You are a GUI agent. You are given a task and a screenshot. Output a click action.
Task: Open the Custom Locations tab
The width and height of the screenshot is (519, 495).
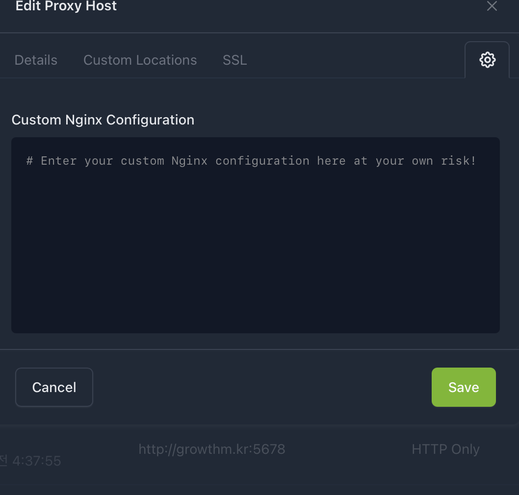coord(140,60)
